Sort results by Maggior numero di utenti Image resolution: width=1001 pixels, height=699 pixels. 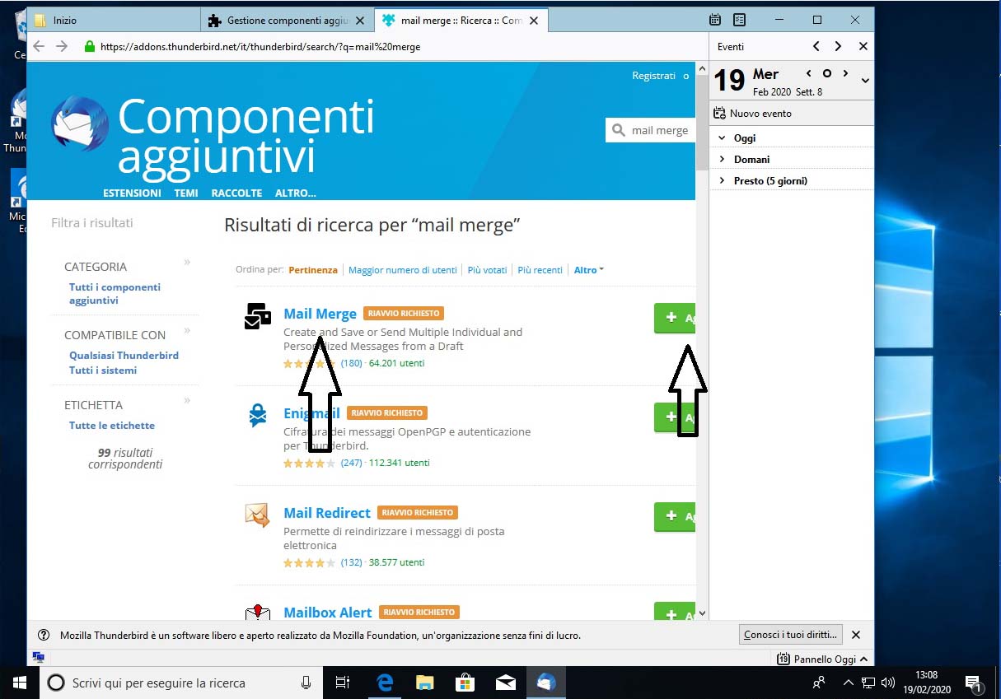pos(402,270)
